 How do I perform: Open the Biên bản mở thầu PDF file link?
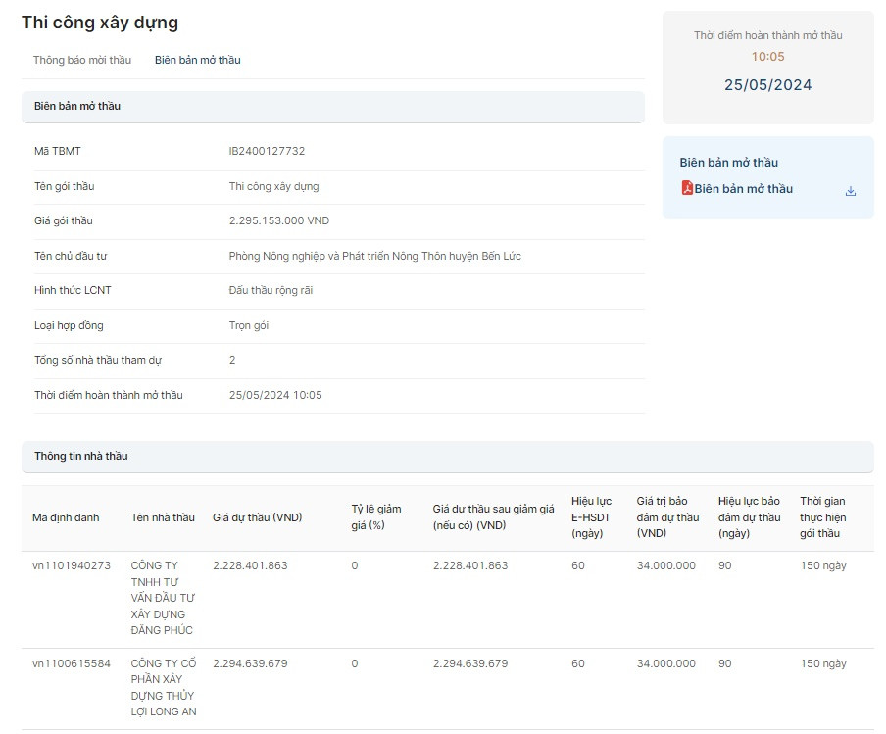coord(743,189)
